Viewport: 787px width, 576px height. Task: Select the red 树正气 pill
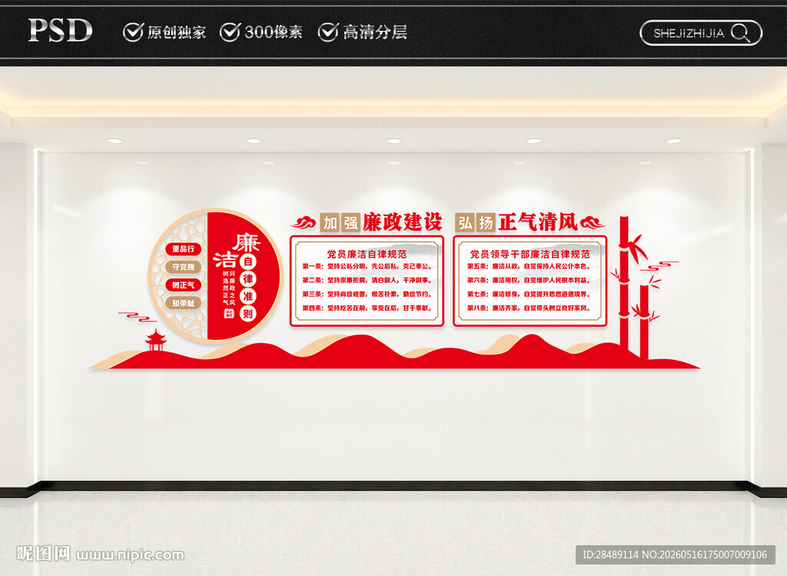click(183, 285)
